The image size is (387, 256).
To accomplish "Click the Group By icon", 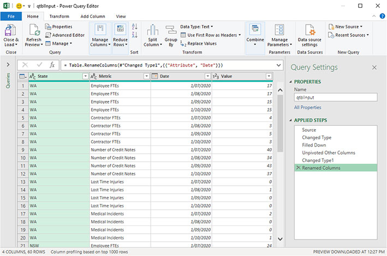I will point(171,30).
